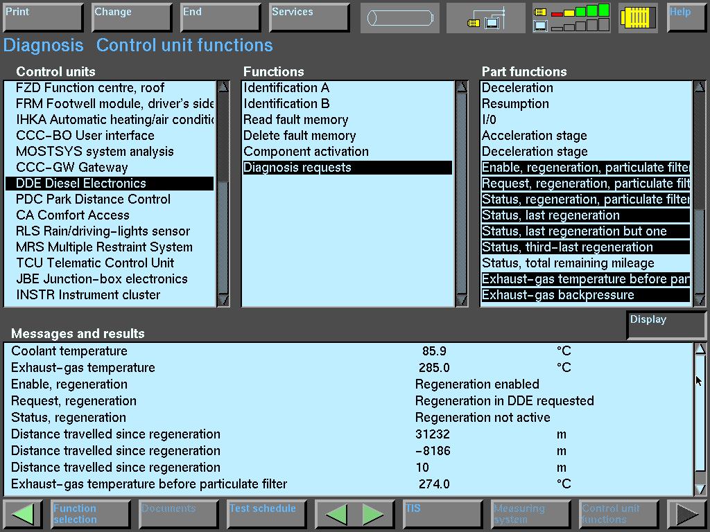Image resolution: width=710 pixels, height=532 pixels.
Task: Click the green right arrow in bottom center
Action: [x=374, y=514]
